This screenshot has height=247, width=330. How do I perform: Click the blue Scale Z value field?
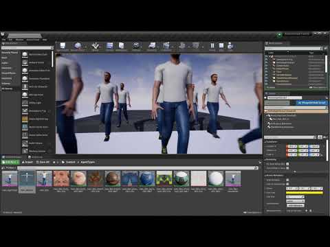[314, 154]
